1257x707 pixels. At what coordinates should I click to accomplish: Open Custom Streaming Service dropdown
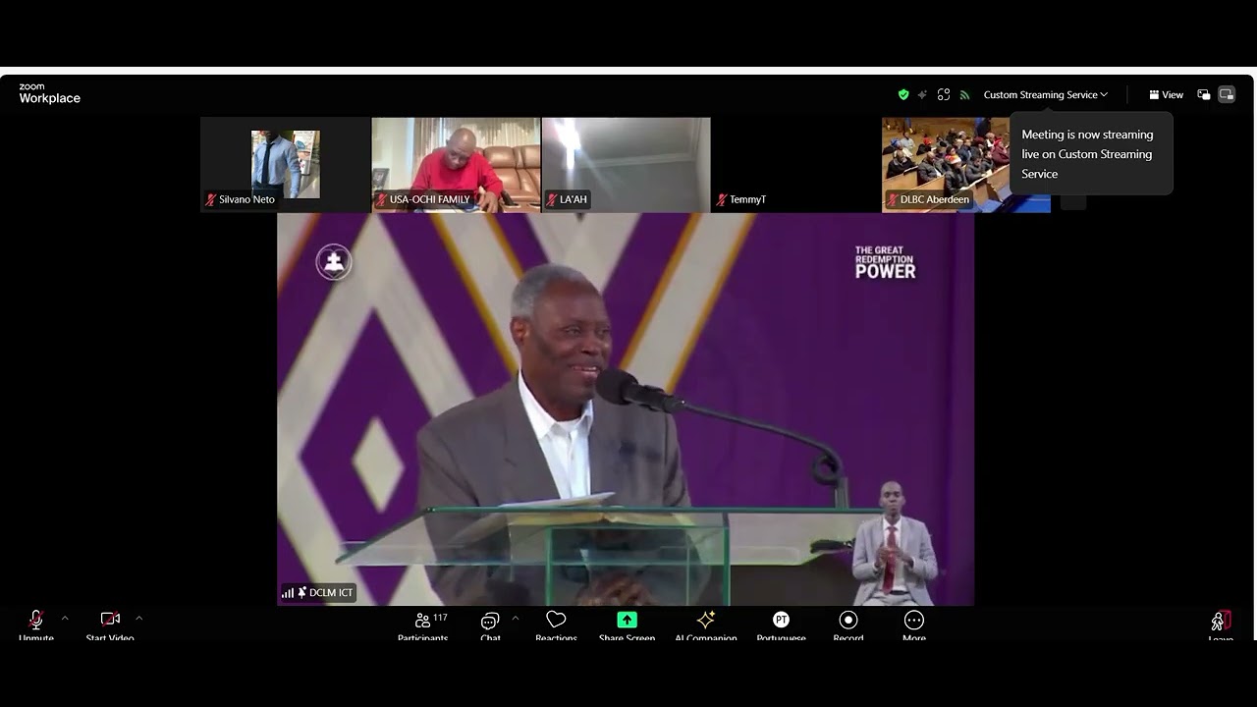tap(1046, 95)
